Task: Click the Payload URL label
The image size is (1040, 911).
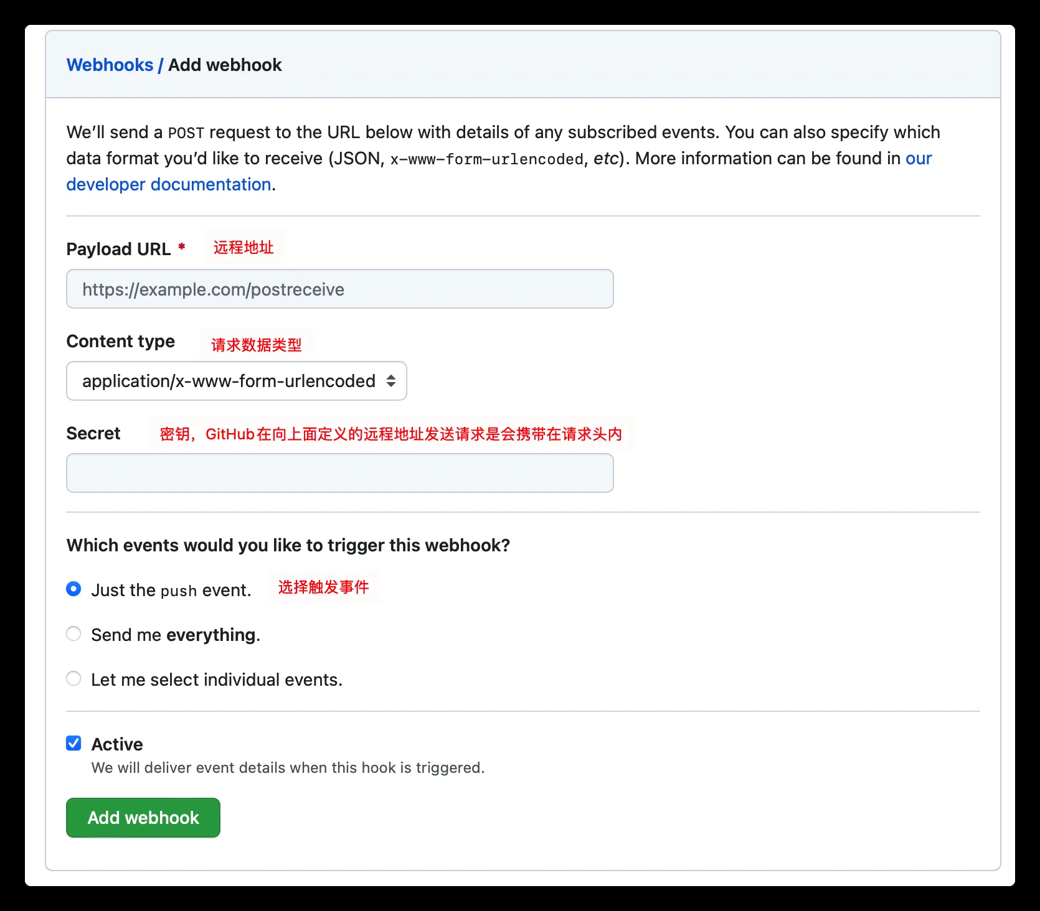Action: (x=118, y=249)
